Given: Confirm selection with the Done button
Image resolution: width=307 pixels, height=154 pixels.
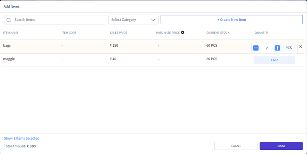Looking at the screenshot, I should 281,146.
